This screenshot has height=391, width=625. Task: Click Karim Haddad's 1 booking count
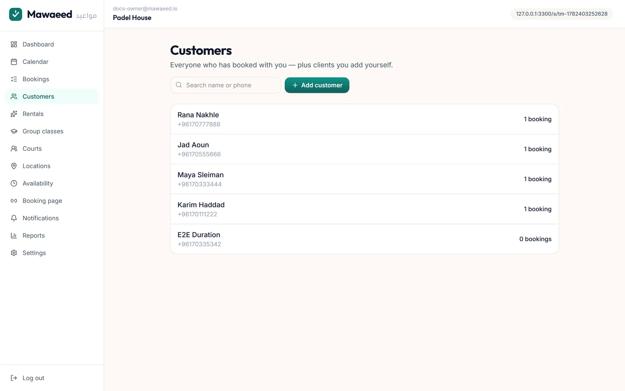click(x=538, y=209)
